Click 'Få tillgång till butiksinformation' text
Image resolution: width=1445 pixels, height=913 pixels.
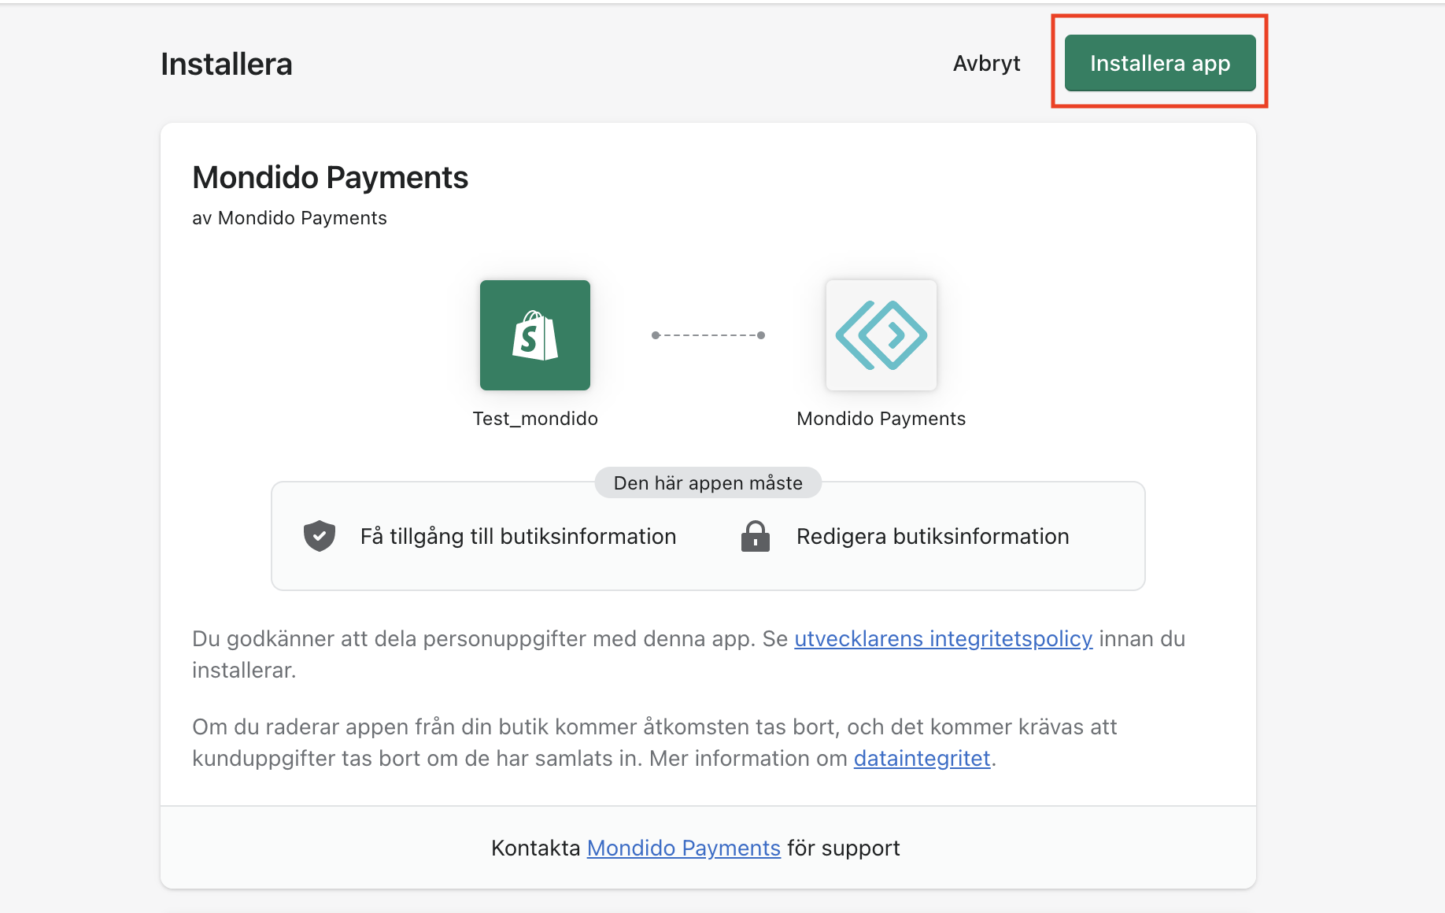click(x=518, y=536)
